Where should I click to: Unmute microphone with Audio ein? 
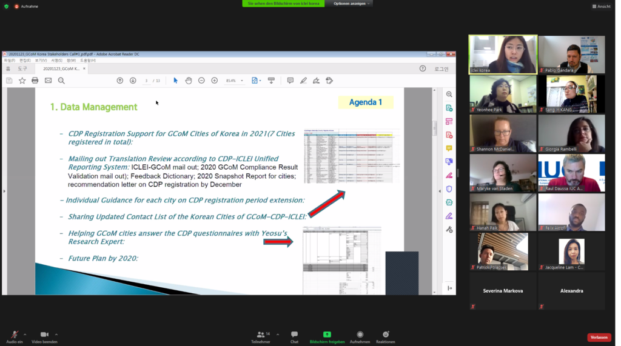pos(15,337)
